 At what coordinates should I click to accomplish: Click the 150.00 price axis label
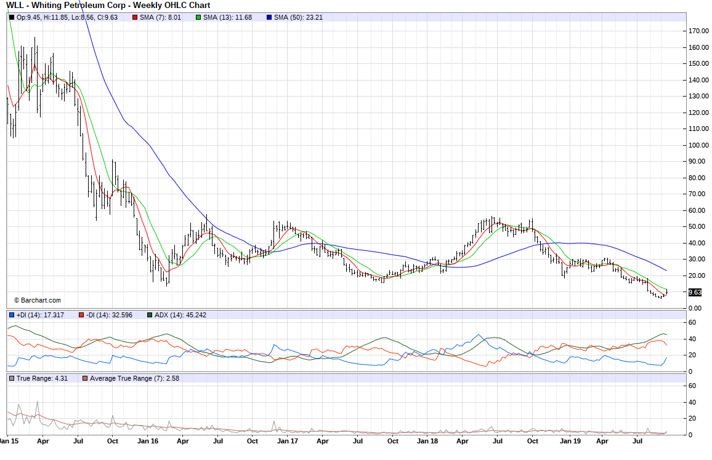pyautogui.click(x=698, y=63)
